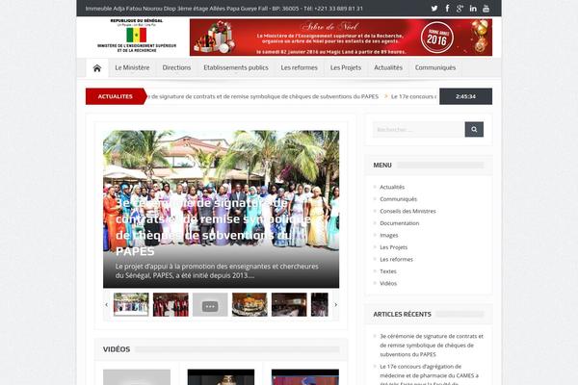578x385 pixels.
Task: Submit search with magnifier button
Action: click(474, 129)
